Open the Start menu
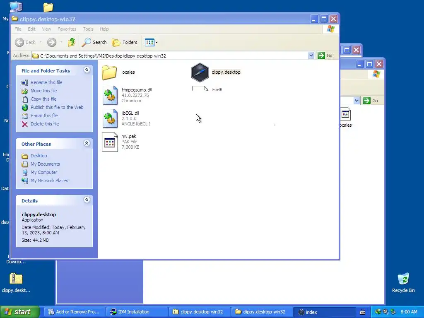 click(x=20, y=312)
